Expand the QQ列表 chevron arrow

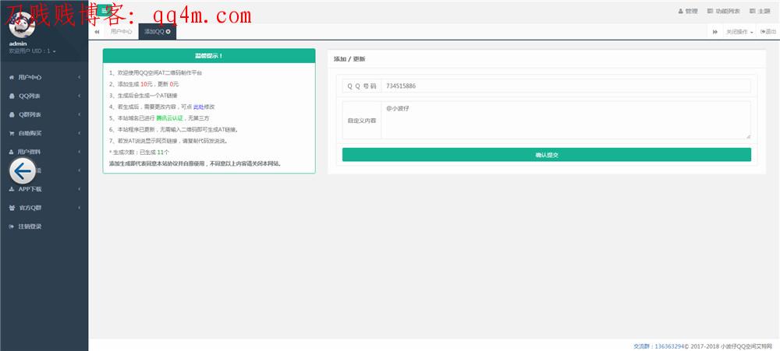[79, 96]
